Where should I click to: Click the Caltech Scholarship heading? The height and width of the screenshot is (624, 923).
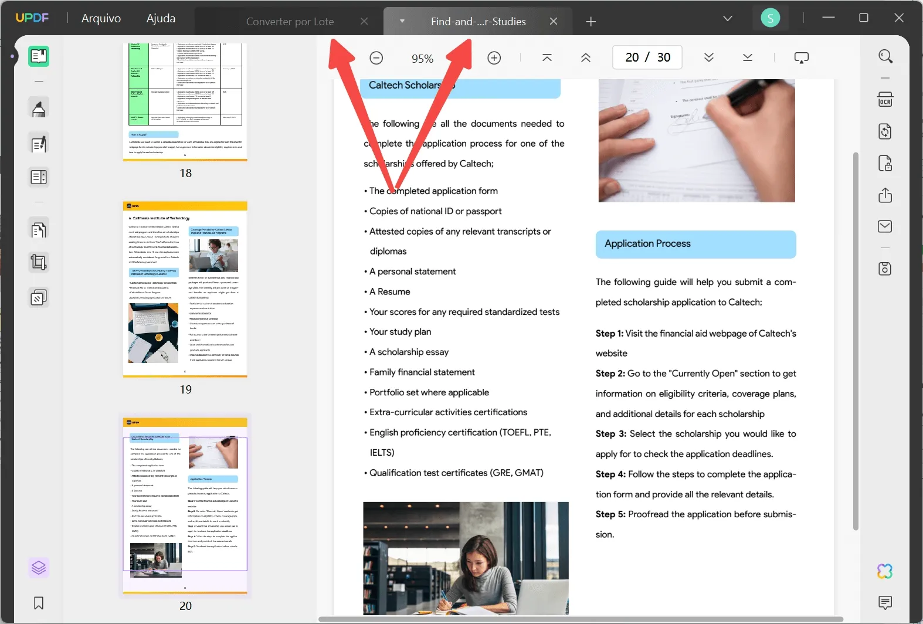click(412, 85)
